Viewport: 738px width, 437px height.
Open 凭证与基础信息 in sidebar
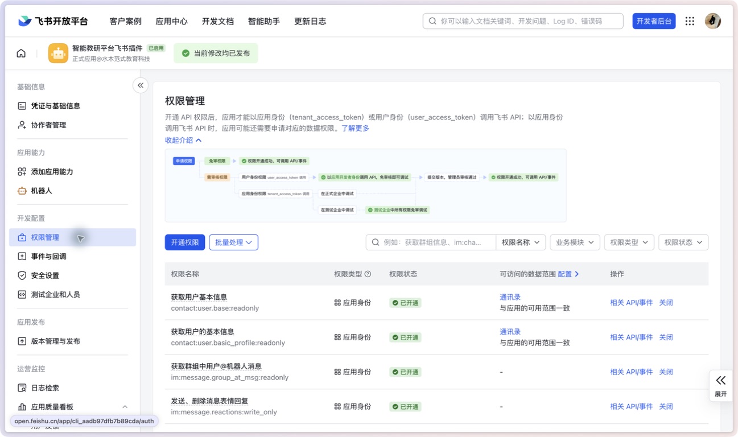[x=72, y=106]
